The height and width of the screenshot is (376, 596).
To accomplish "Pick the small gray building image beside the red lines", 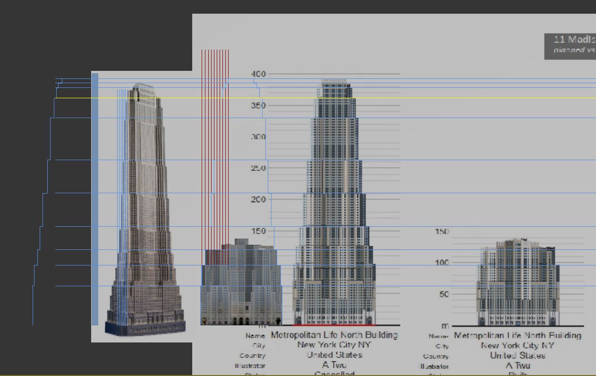I will coord(241,282).
